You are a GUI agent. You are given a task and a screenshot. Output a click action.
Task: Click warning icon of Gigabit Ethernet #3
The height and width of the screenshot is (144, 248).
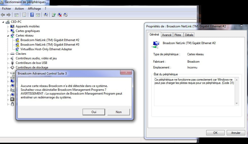coord(17,45)
